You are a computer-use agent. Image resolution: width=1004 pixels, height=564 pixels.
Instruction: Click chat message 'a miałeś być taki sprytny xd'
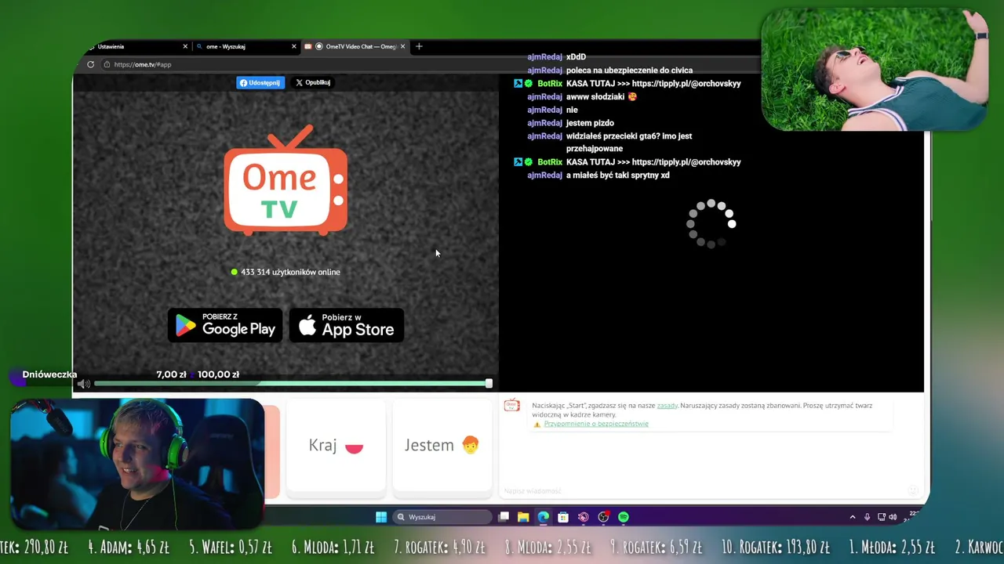tap(618, 175)
